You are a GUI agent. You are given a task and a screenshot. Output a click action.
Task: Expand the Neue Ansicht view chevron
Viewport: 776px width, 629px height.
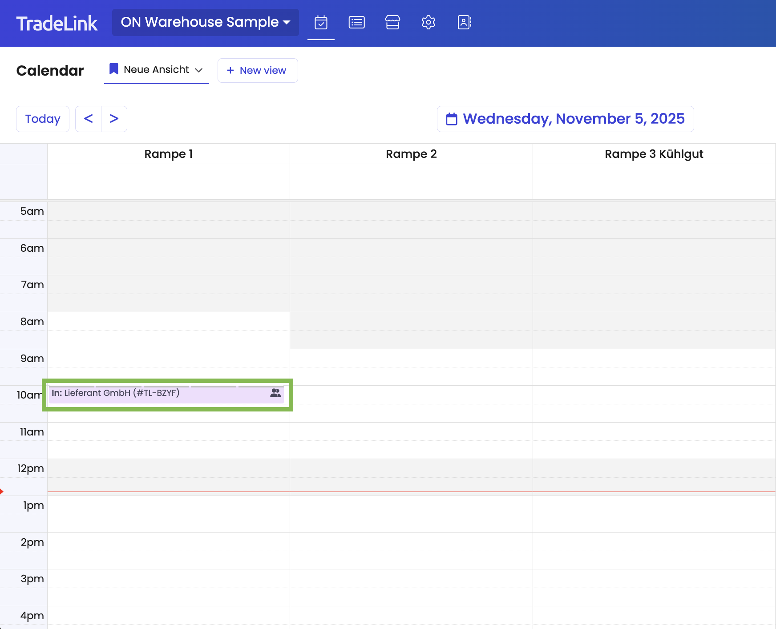199,70
